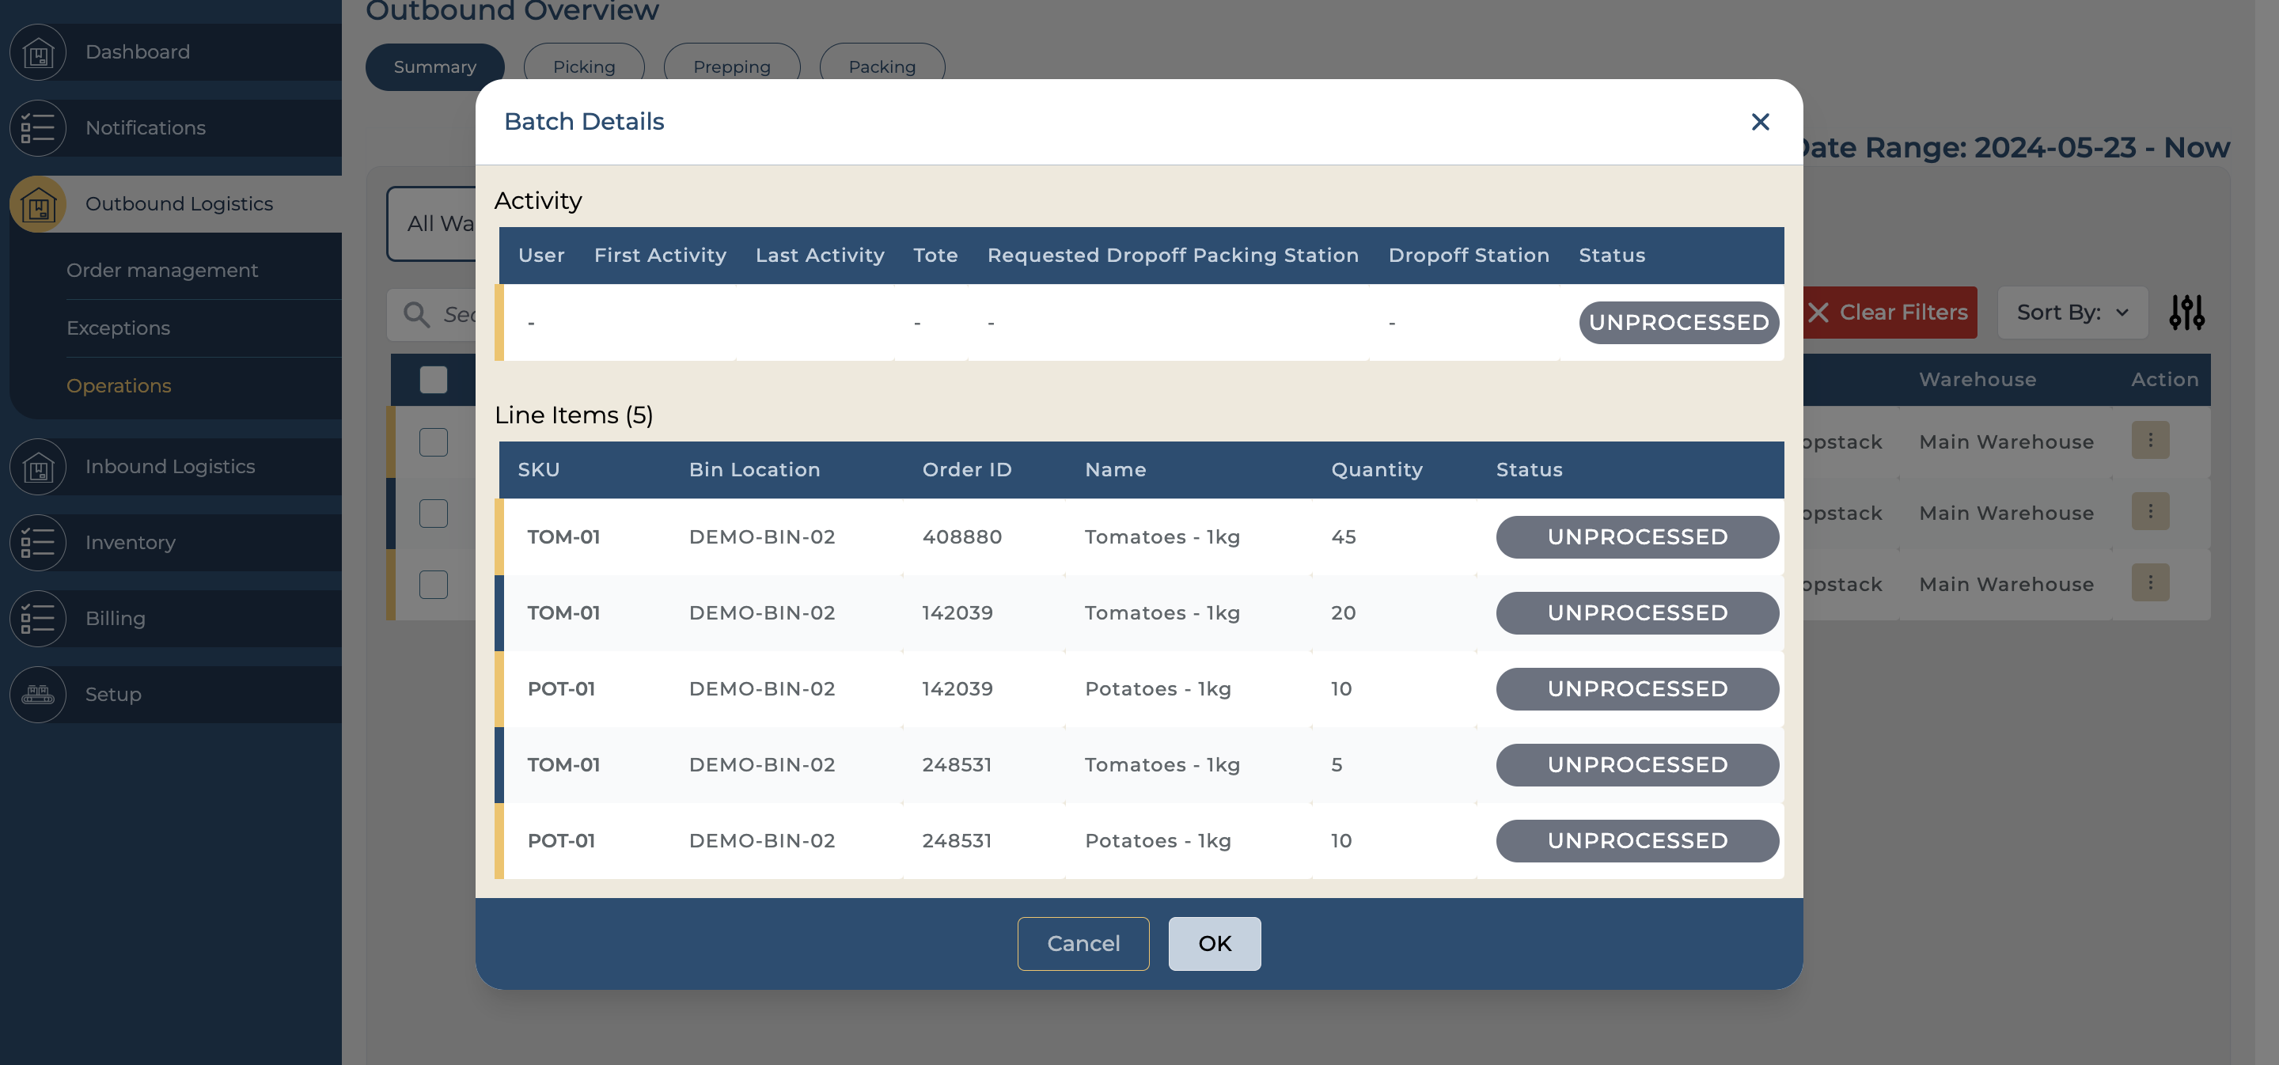Viewport: 2279px width, 1065px height.
Task: Click the Inventory sidebar icon
Action: [x=38, y=543]
